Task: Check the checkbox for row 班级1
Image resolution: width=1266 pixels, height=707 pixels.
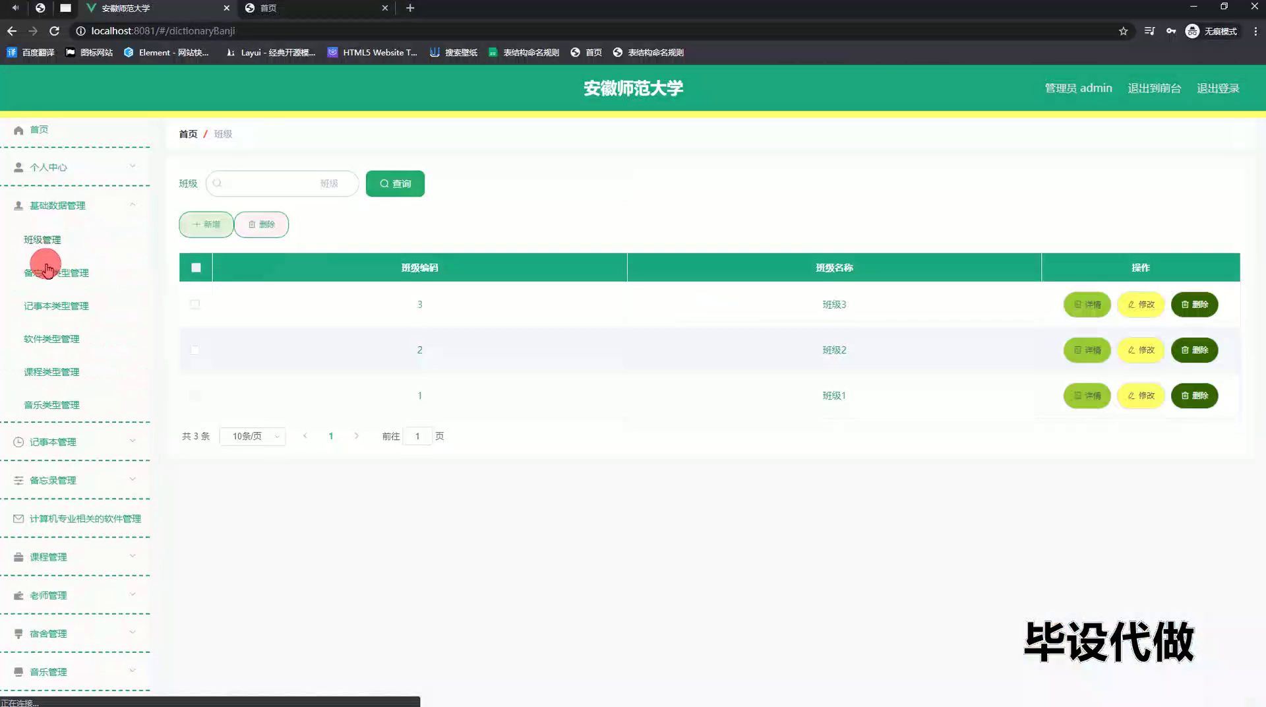Action: pos(195,395)
